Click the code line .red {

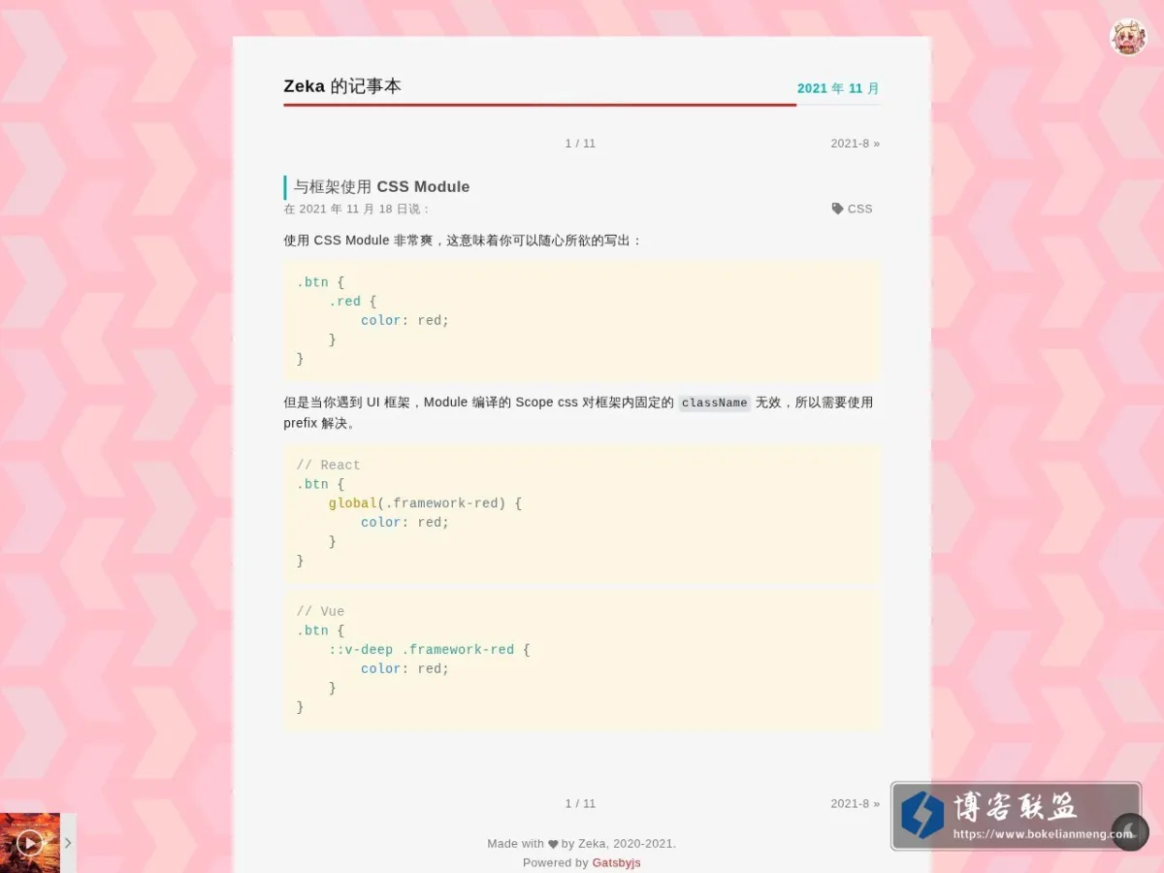[352, 302]
